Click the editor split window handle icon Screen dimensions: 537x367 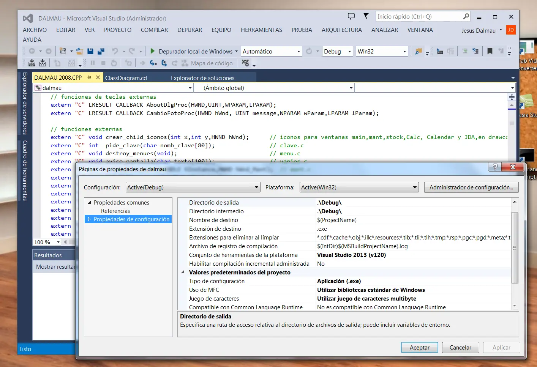pos(512,97)
